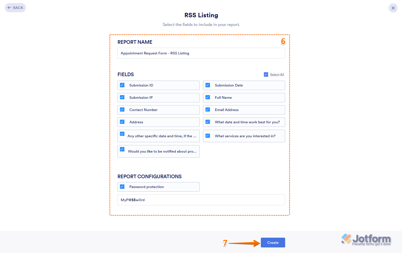Viewport: 402px width, 253px height.
Task: Toggle the Full Name checkbox
Action: [x=208, y=97]
